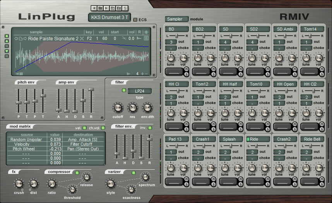Viewport: 332px width, 203px height.
Task: Click the Velocity value 0.073 cell
Action: (x=55, y=144)
